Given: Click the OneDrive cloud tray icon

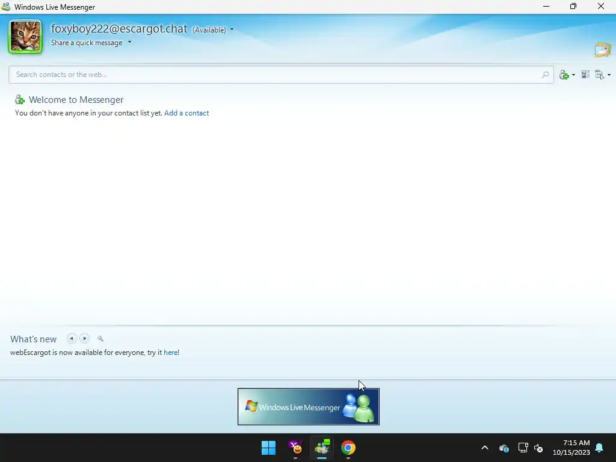Looking at the screenshot, I should [504, 448].
